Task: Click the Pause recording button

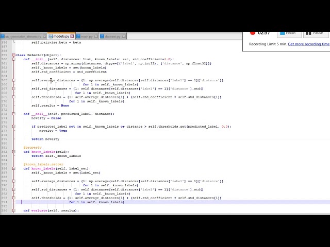Action: (x=316, y=34)
